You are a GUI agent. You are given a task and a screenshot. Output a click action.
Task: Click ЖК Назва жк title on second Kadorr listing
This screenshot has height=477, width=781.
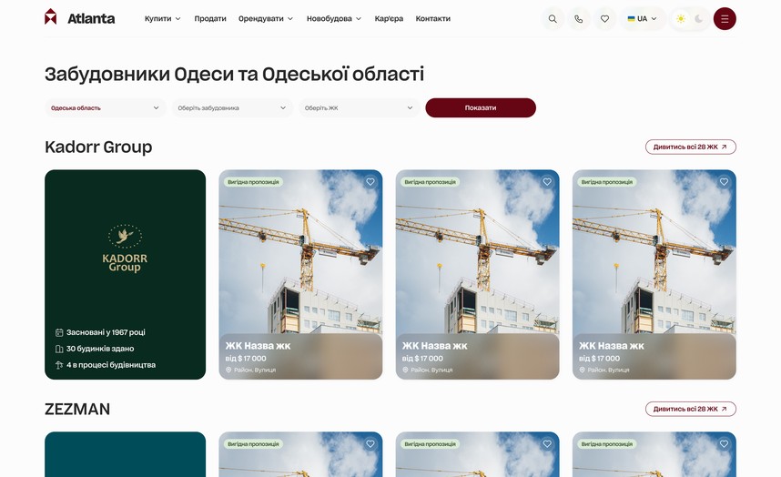pyautogui.click(x=434, y=346)
